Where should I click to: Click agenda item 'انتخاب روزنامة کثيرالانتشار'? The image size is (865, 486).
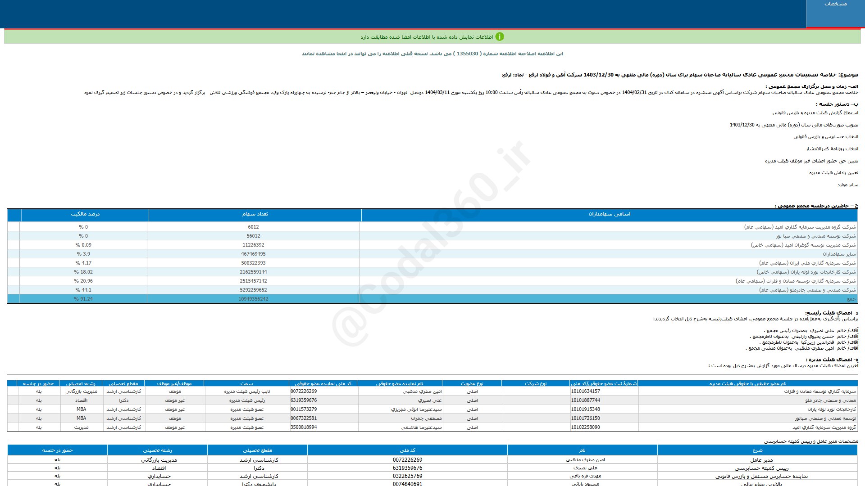tap(832, 149)
